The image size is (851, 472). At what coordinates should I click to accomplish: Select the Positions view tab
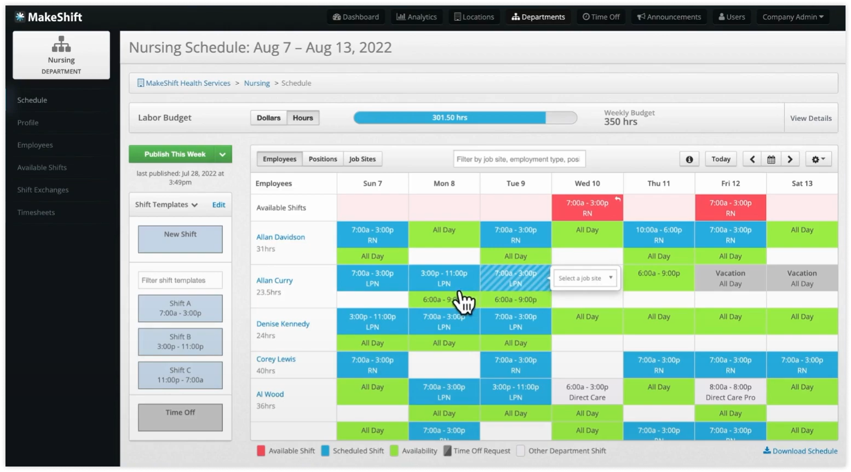click(323, 159)
